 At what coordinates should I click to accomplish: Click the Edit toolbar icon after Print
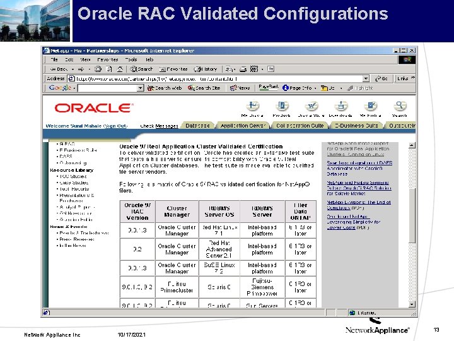(x=254, y=69)
